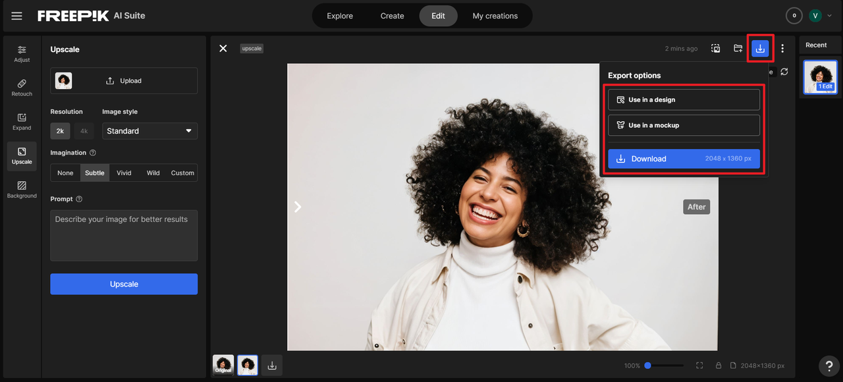This screenshot has width=843, height=382.
Task: Expand the image panel with the arrow
Action: 298,207
